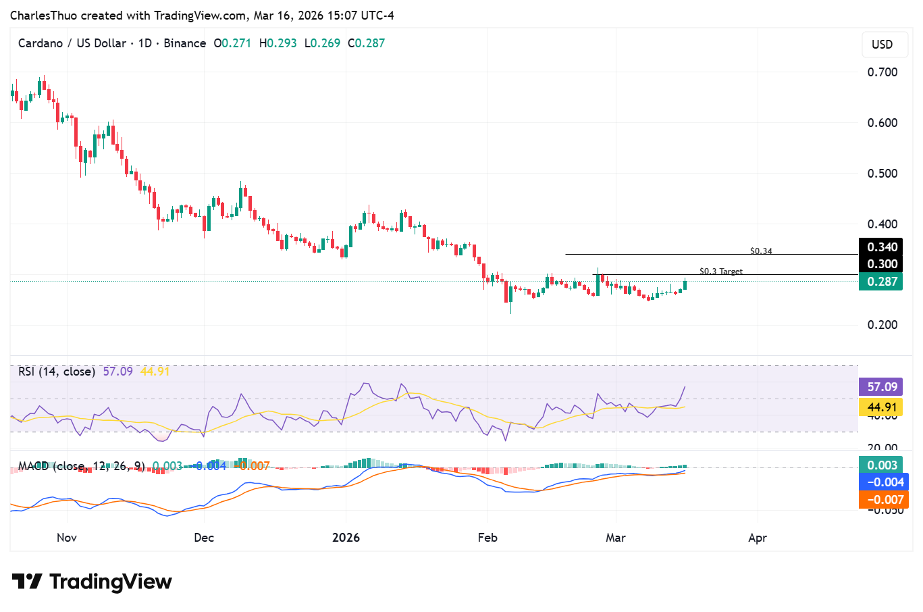
Task: Click the TradingView logo
Action: [91, 581]
